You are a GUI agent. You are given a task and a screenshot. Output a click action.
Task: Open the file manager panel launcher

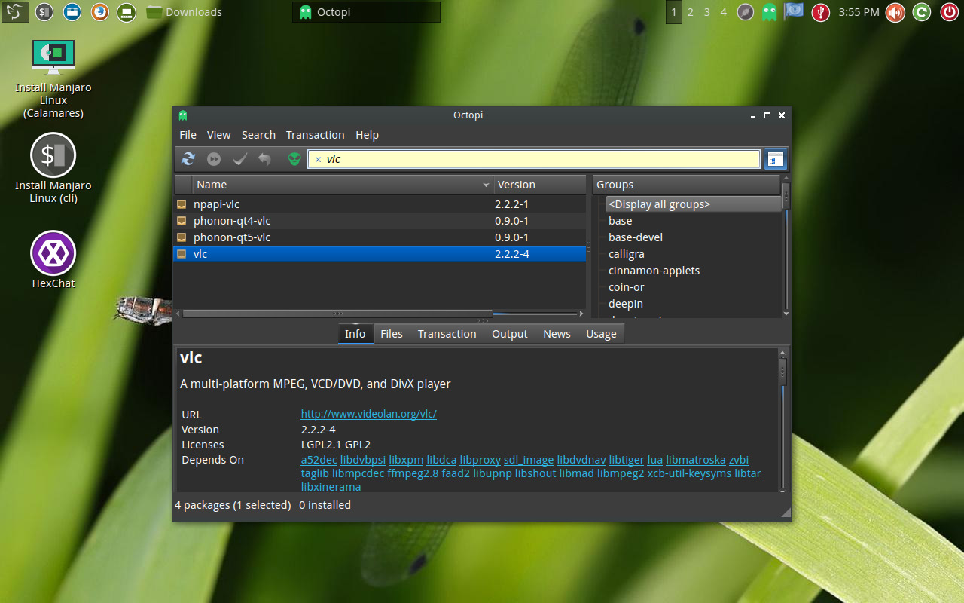tap(72, 12)
